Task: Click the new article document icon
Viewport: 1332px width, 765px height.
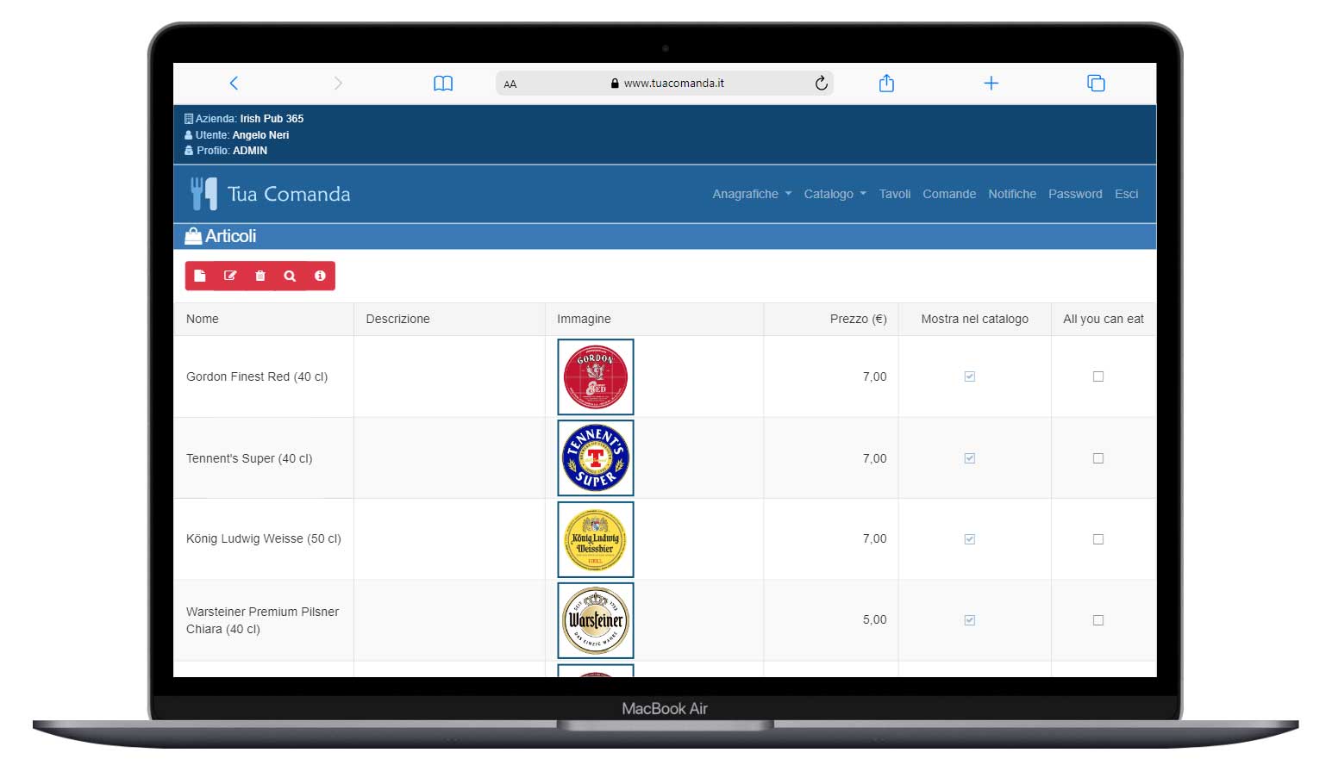Action: pos(200,276)
